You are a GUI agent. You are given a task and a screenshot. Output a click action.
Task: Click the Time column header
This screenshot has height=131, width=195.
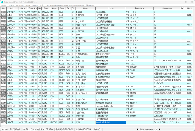[30, 9]
